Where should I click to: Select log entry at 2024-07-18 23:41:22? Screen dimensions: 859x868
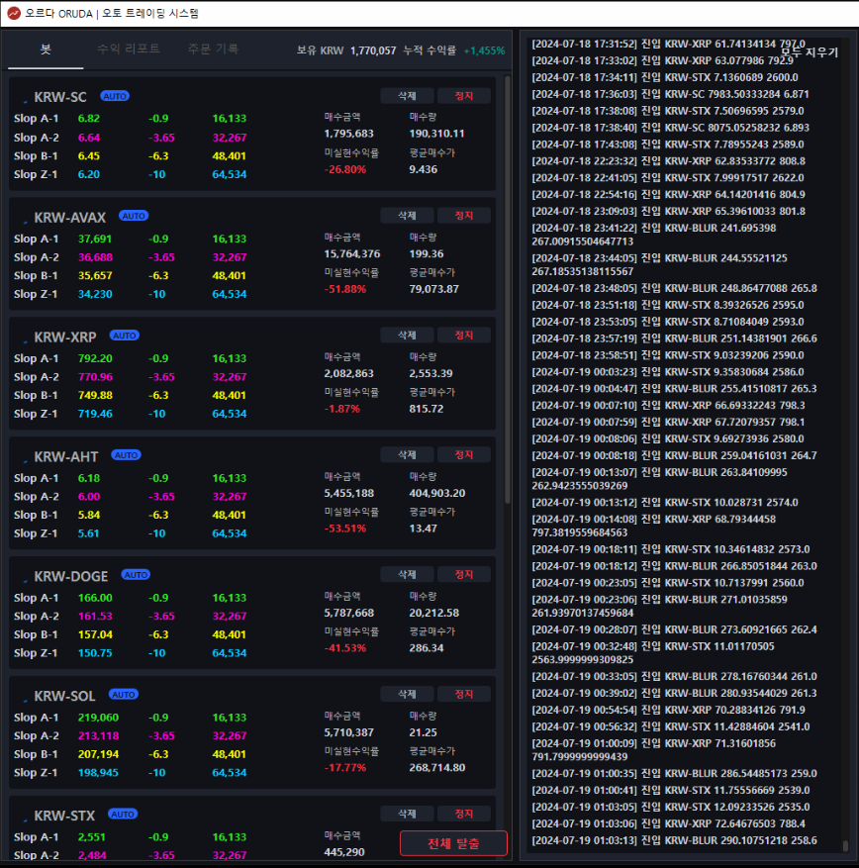point(654,235)
